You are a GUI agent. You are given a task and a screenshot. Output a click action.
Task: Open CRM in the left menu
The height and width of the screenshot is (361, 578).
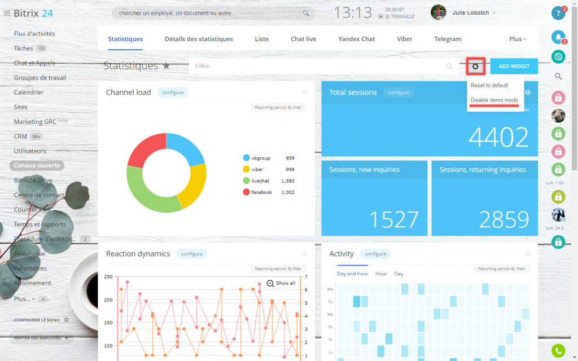20,137
